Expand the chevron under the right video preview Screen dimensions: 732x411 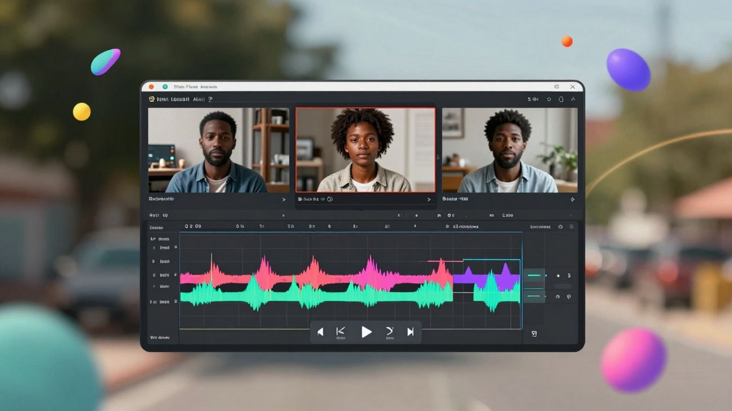click(x=572, y=199)
